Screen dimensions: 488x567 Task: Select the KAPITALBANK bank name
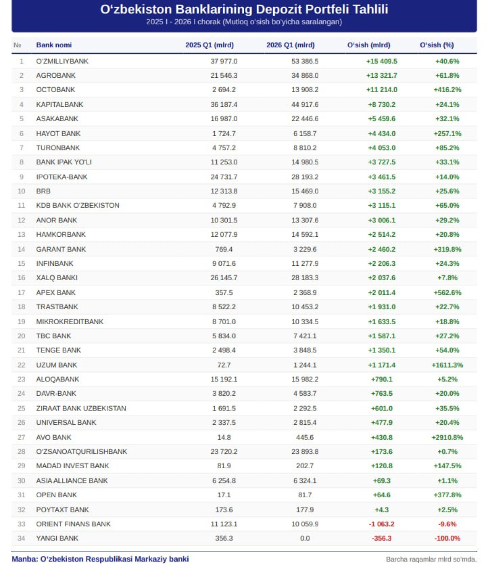[x=60, y=105]
